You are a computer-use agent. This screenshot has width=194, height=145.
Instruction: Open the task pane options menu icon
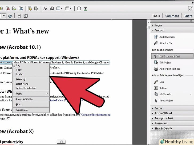pos(192,21)
